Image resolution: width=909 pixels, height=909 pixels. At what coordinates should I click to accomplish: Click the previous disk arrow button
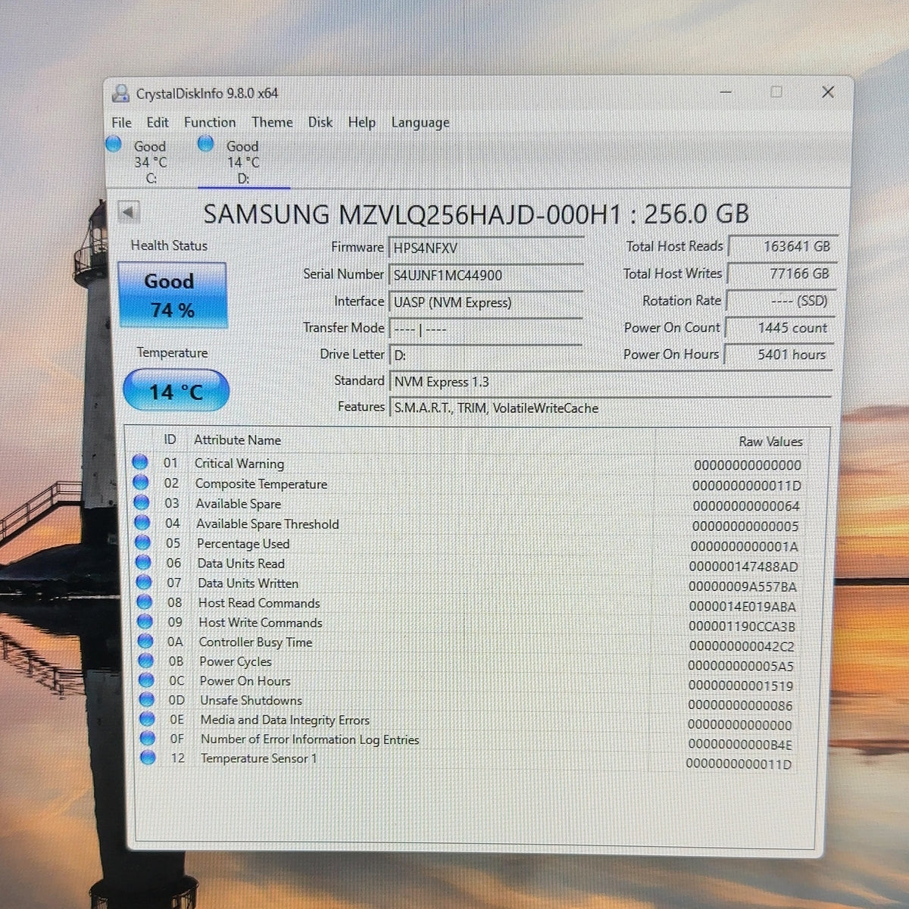[129, 212]
